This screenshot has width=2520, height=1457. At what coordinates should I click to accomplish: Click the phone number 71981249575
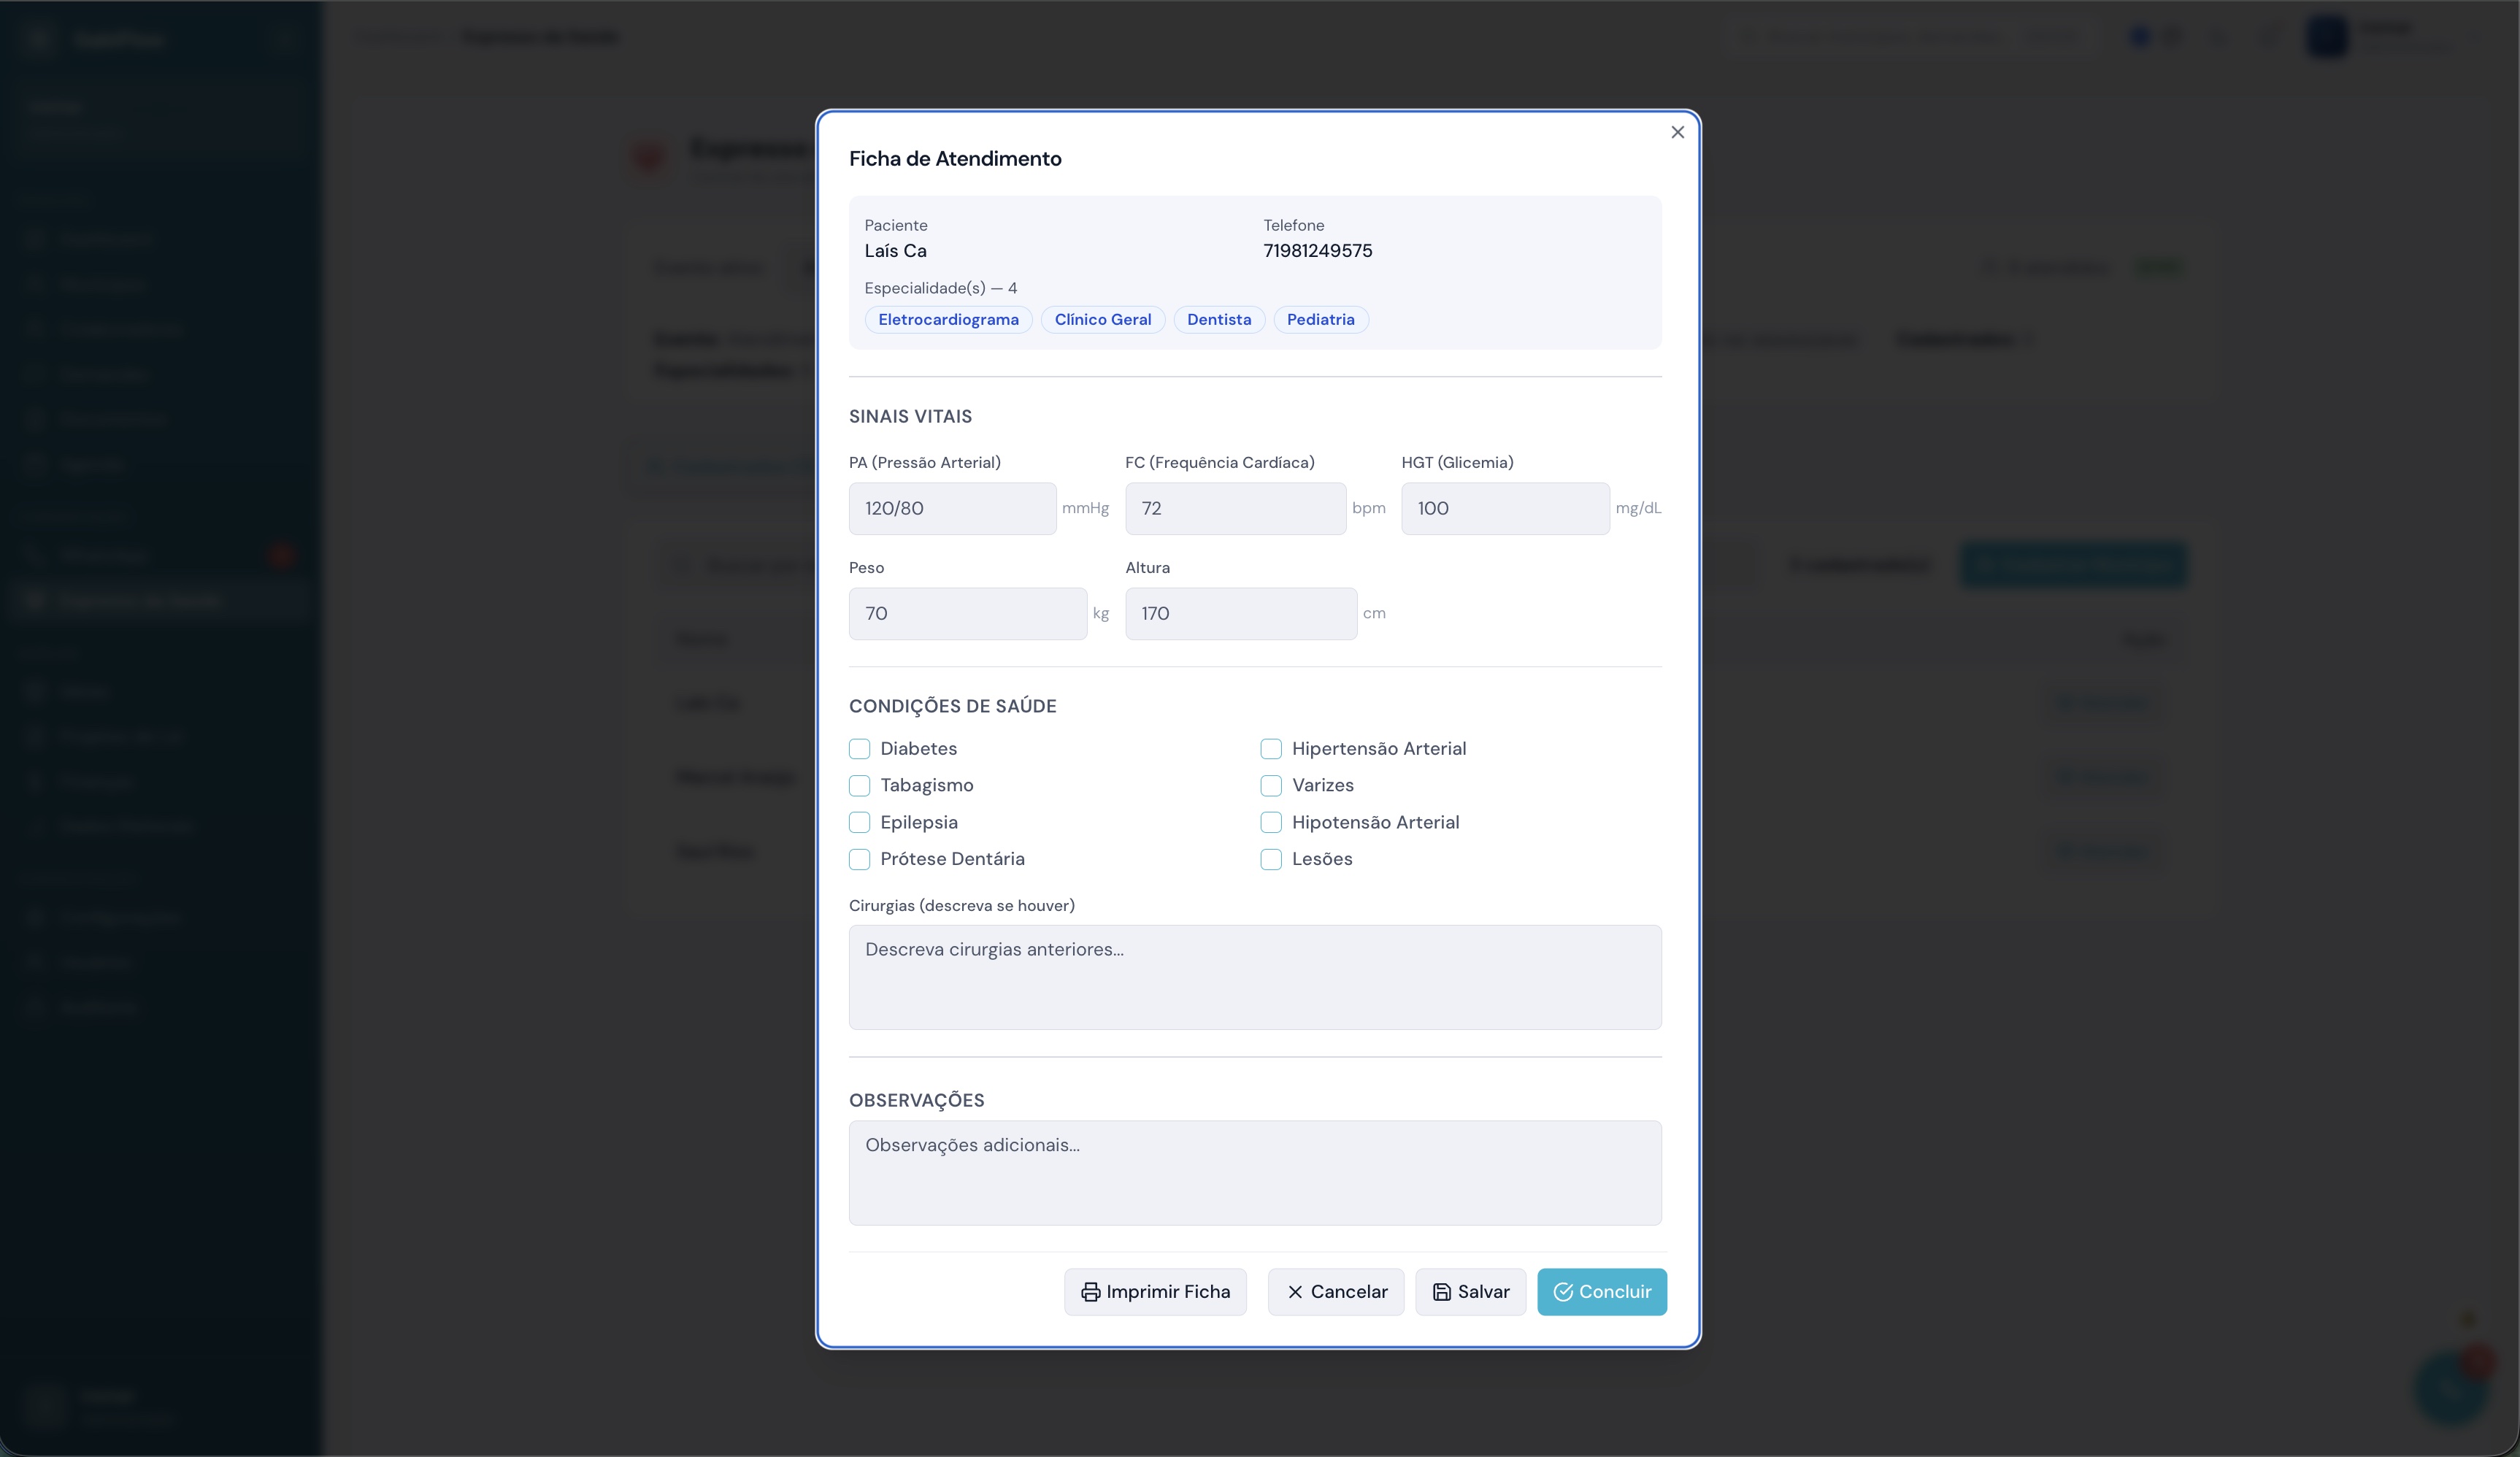tap(1317, 251)
